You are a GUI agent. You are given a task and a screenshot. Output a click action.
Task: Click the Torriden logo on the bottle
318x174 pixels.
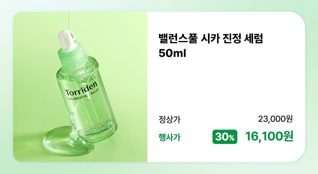(81, 88)
